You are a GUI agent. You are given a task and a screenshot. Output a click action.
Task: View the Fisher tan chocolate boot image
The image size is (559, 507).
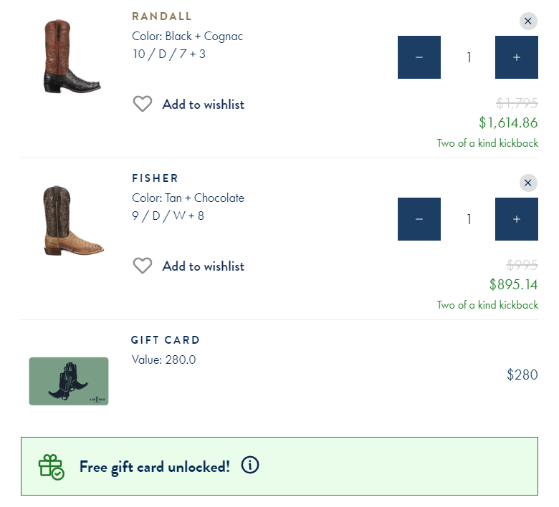click(72, 221)
